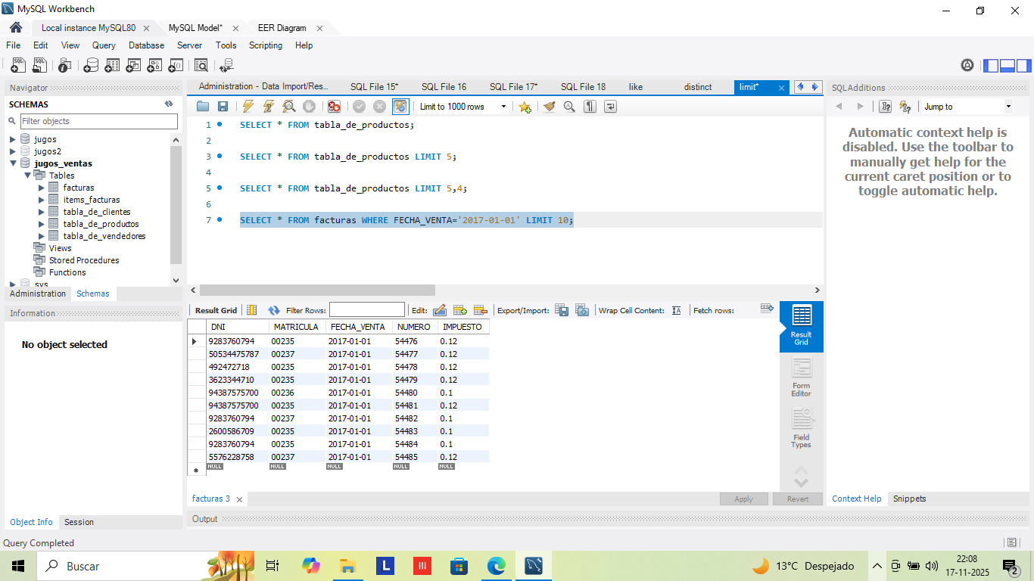
Task: Toggle the autocommit mode button
Action: pyautogui.click(x=400, y=107)
